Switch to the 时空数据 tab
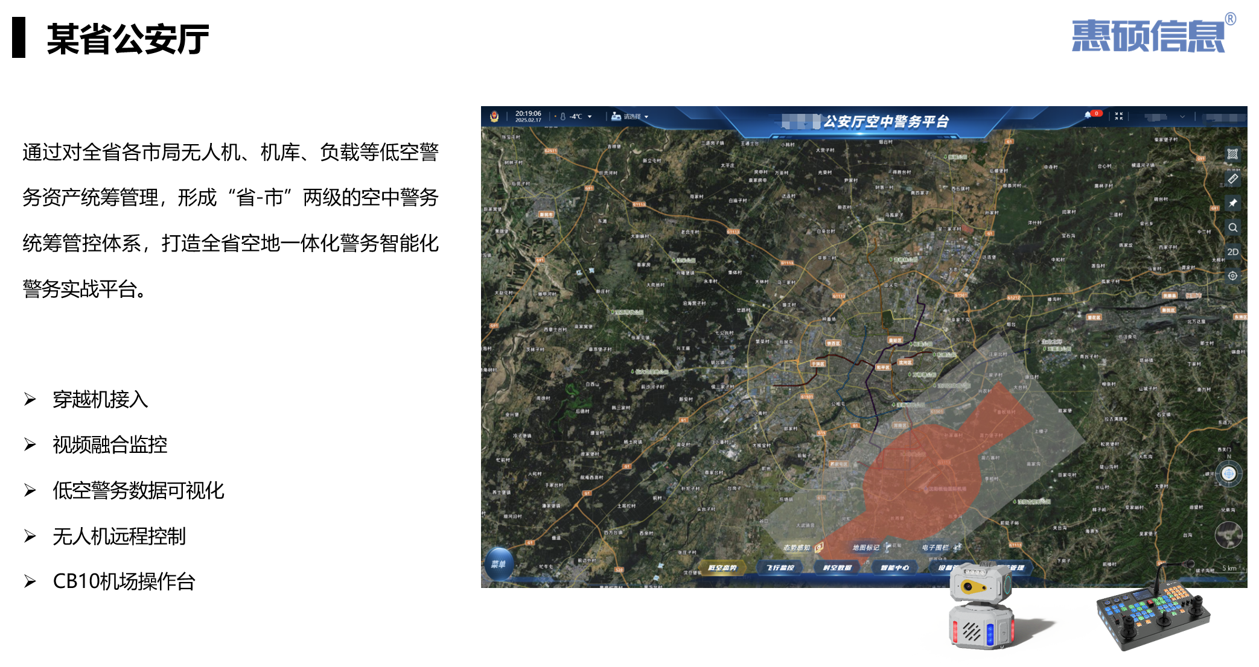This screenshot has width=1259, height=667. 837,567
